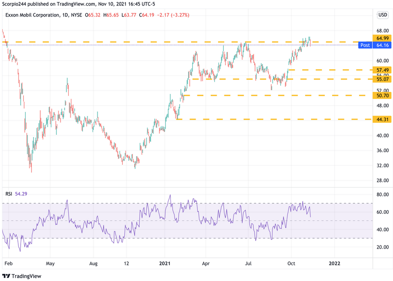
Task: Select the 44.31 orange price label
Action: coord(382,120)
